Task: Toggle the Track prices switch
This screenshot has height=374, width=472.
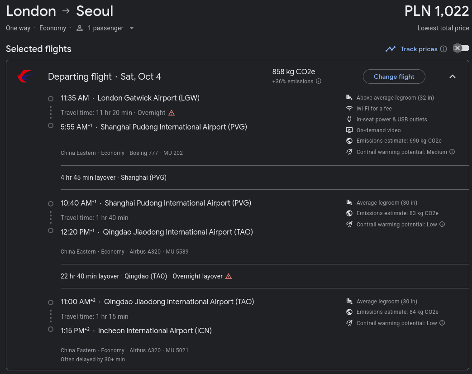Action: 461,48
